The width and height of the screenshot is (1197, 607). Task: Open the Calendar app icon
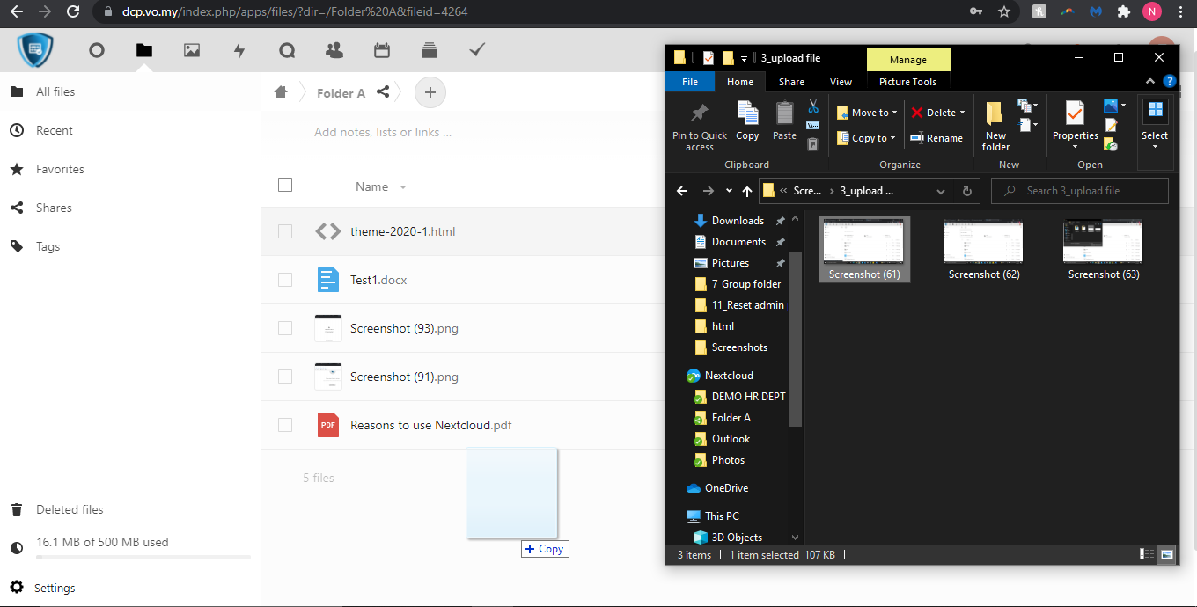[382, 50]
